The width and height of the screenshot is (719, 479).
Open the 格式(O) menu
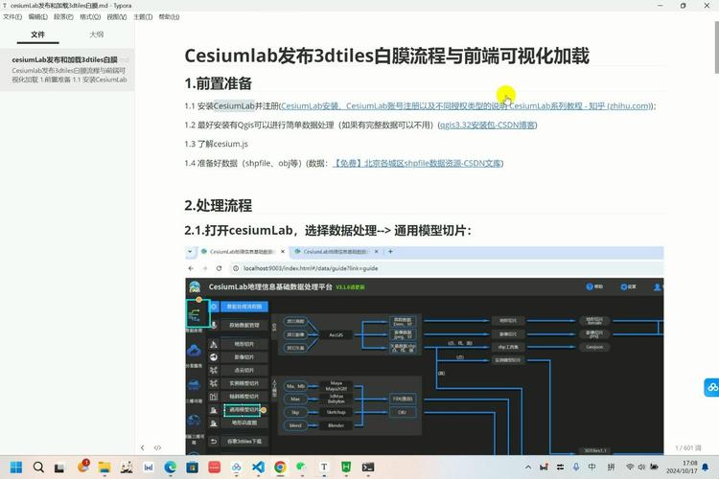pyautogui.click(x=90, y=17)
